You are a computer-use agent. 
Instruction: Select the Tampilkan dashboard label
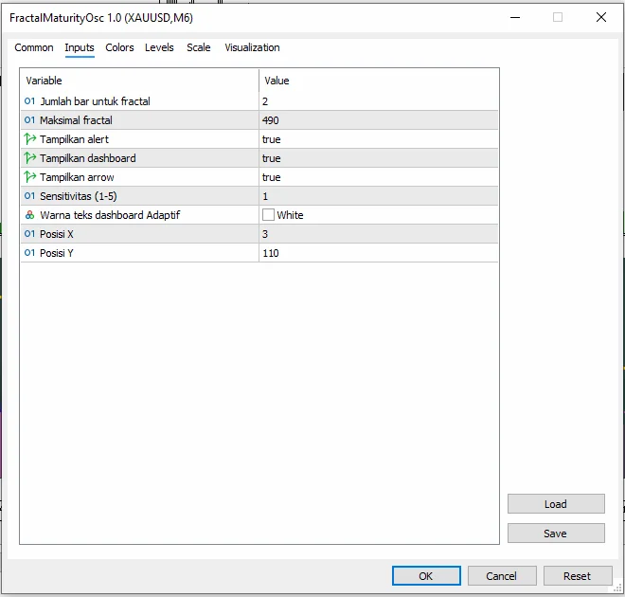pos(88,158)
